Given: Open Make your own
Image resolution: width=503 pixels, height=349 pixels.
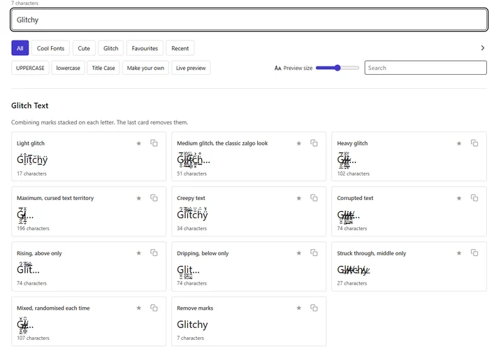Looking at the screenshot, I should (145, 68).
